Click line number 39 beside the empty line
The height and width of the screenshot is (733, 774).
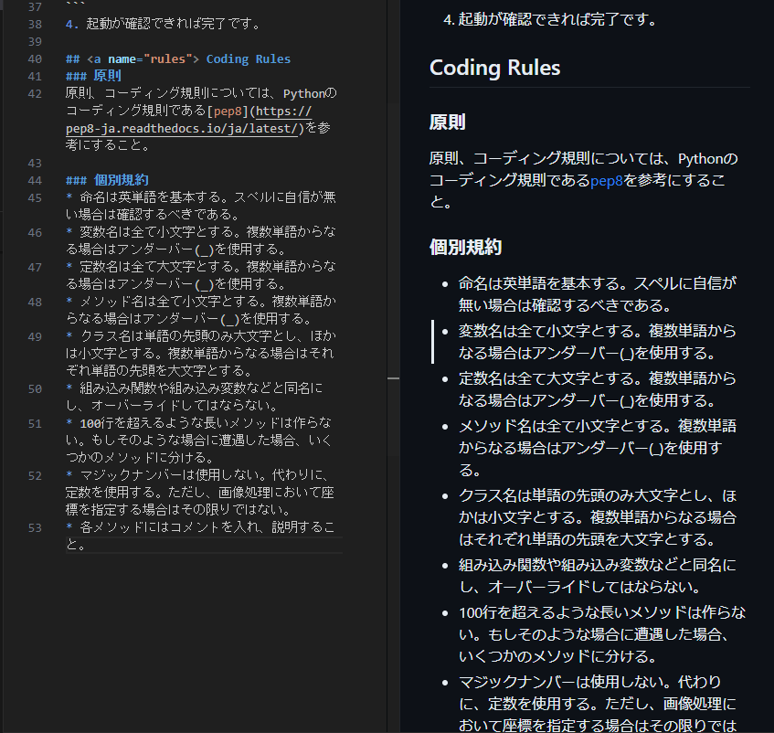[x=35, y=41]
